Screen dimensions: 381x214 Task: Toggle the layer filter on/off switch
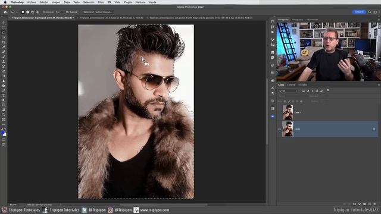tap(328, 90)
